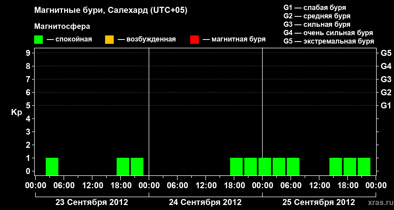394x210 pixels.
Task: Click the right-axis 'G5' tick label
Action: pos(386,53)
